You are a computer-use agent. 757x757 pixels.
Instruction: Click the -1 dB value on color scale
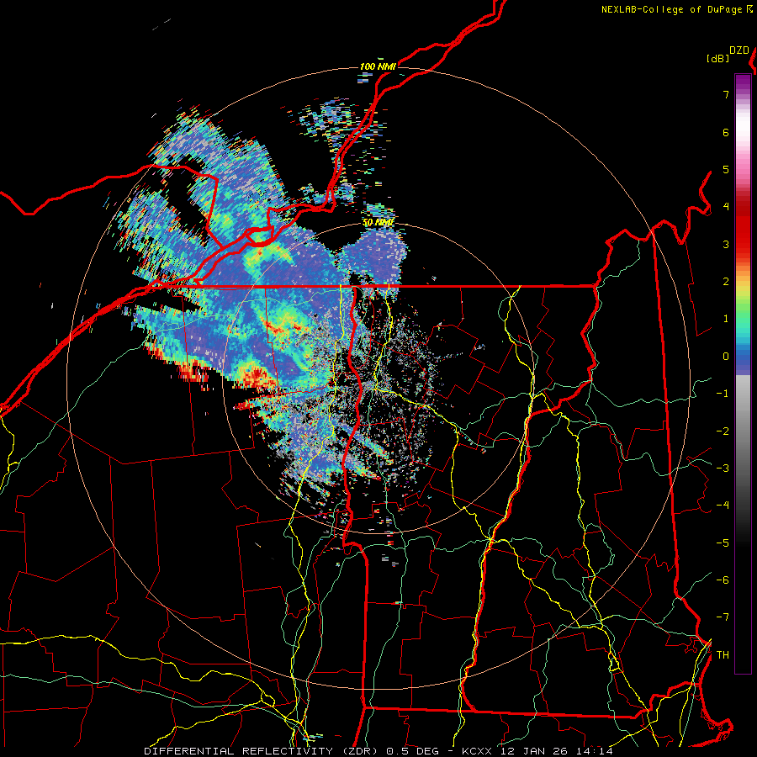click(723, 394)
